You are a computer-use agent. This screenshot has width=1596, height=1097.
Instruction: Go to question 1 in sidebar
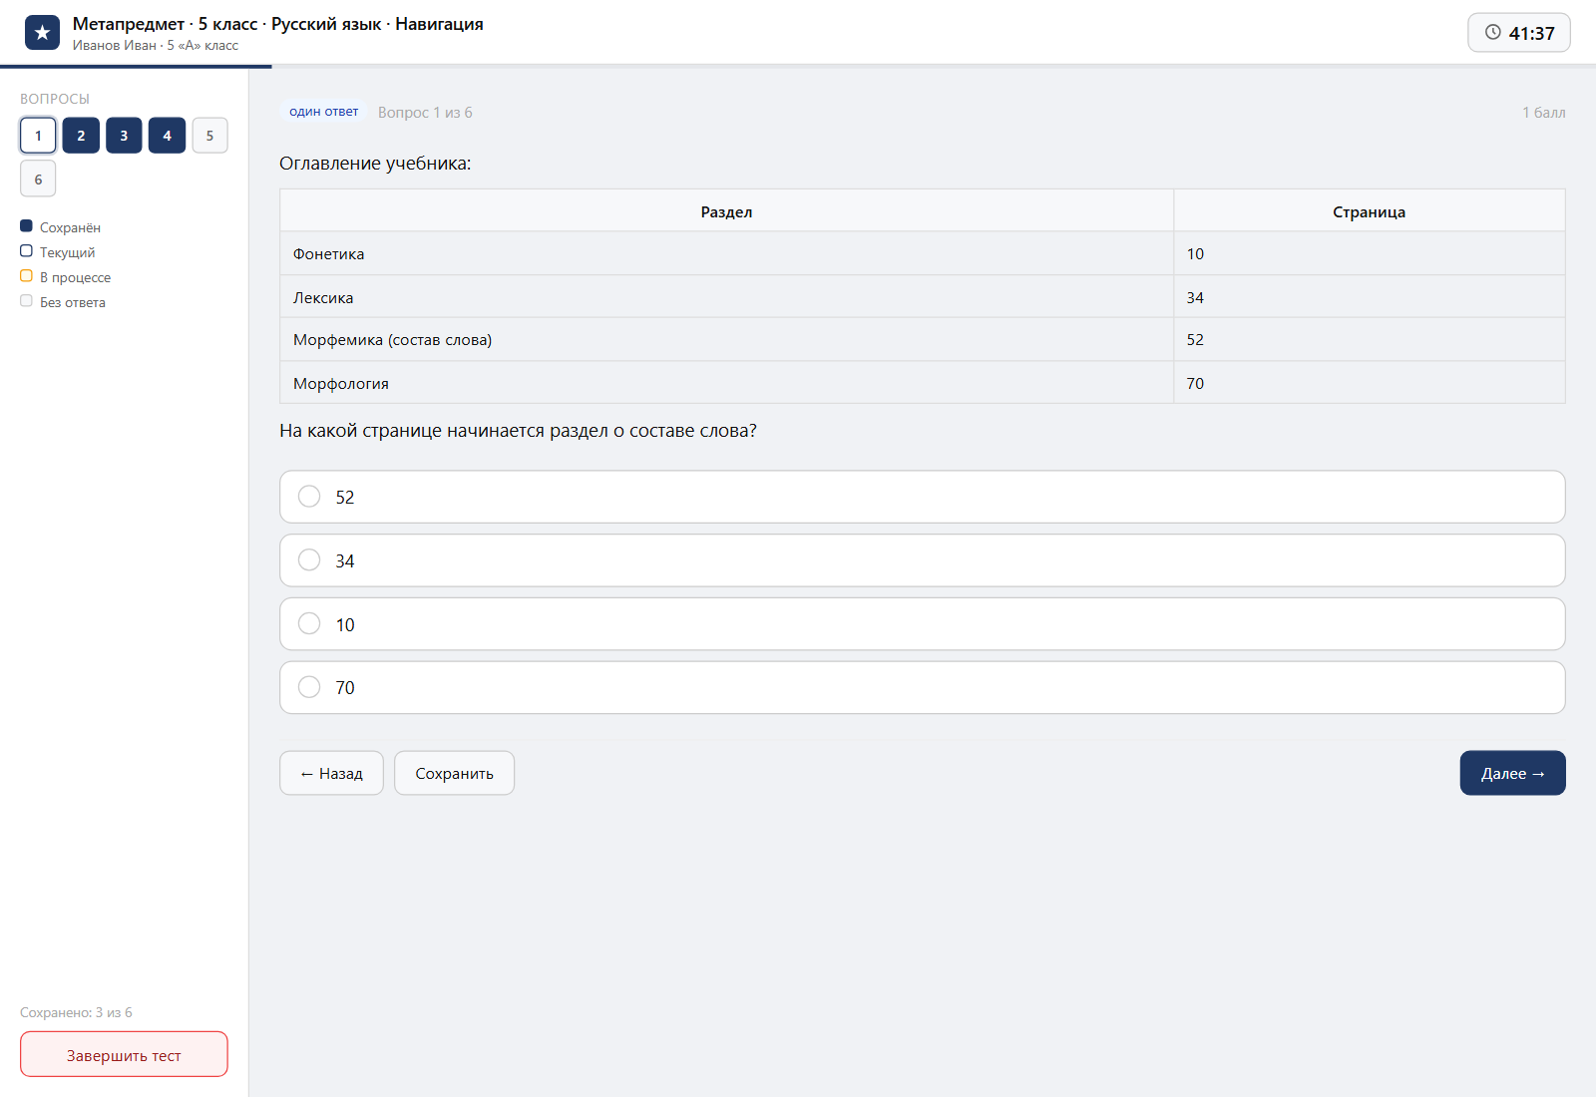pyautogui.click(x=38, y=136)
